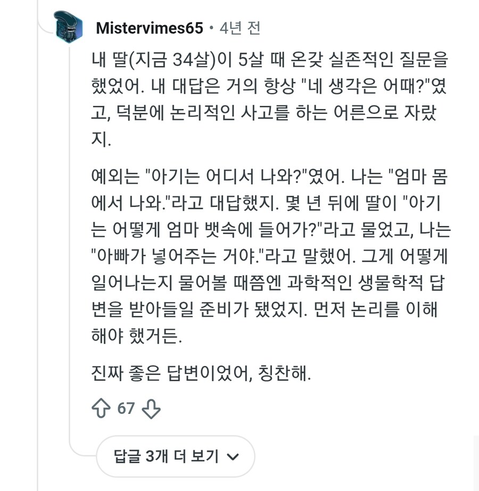This screenshot has width=479, height=491.
Task: Click the vote score 67
Action: tap(126, 408)
